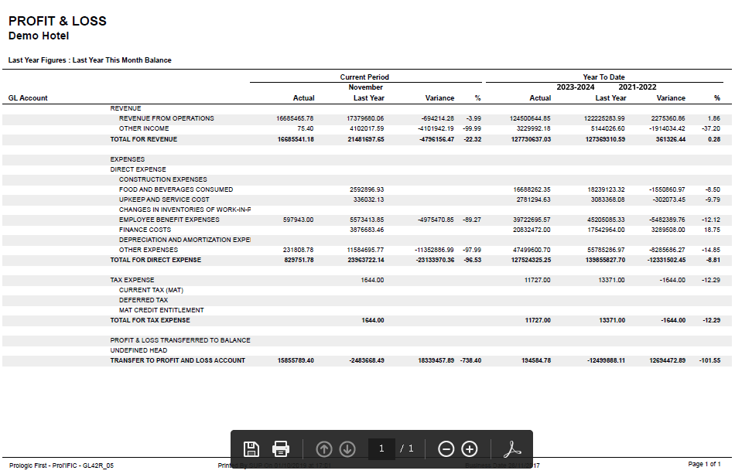This screenshot has height=474, width=735.
Task: Click the value 127730637.03
Action: [x=531, y=139]
